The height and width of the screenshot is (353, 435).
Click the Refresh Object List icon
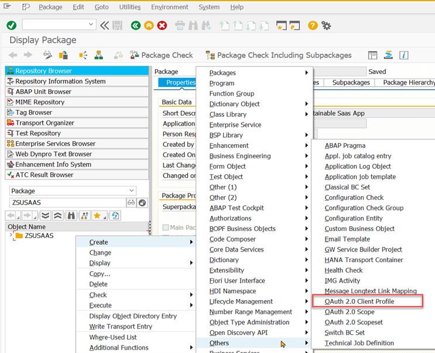click(115, 215)
